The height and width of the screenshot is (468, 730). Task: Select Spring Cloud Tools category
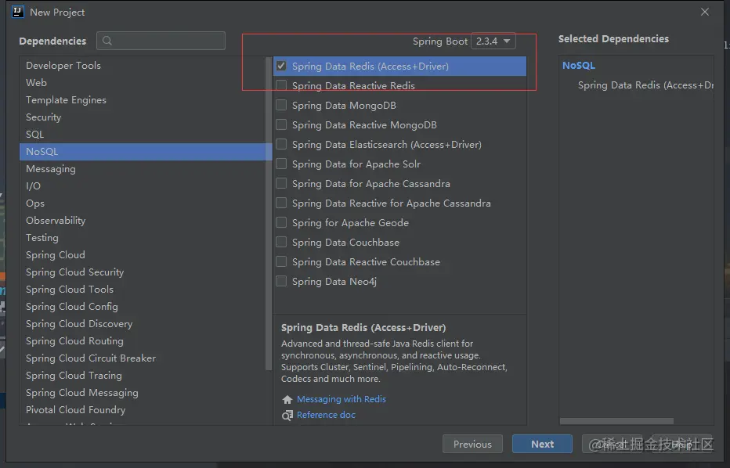(x=143, y=290)
